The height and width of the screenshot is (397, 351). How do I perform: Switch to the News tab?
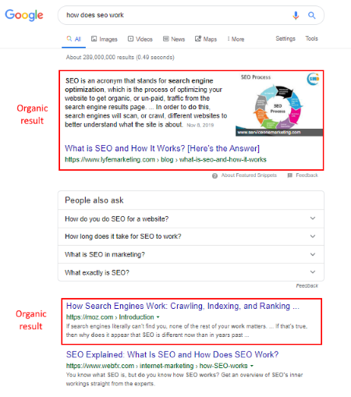(x=174, y=39)
